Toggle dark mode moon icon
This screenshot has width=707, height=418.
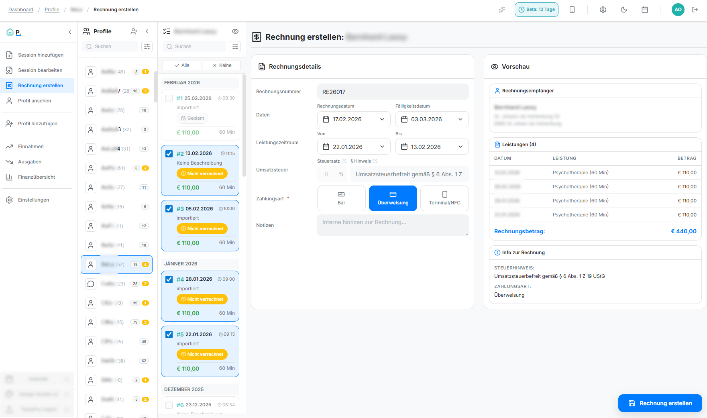[623, 10]
